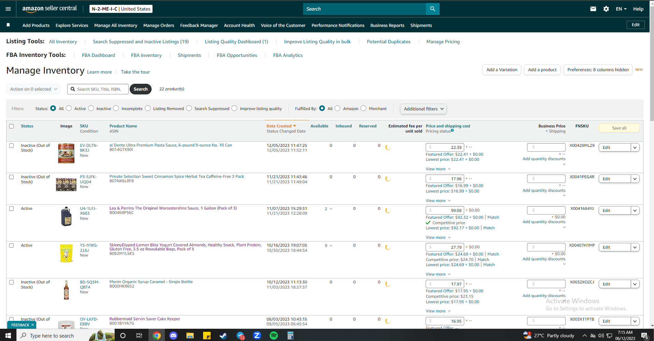The image size is (654, 341).
Task: Open Calculator from the taskbar
Action: (x=290, y=336)
